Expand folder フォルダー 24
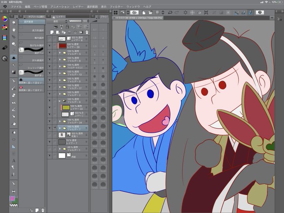This screenshot has height=213, width=284. click(60, 121)
